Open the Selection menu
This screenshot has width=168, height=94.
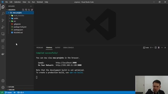tap(18, 2)
